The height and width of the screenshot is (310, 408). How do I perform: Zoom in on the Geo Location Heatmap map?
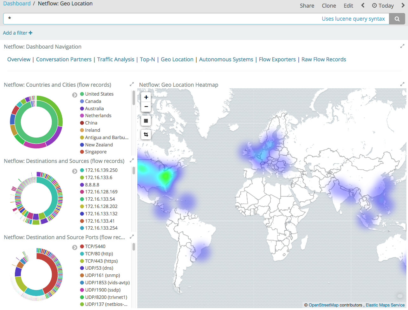(146, 97)
